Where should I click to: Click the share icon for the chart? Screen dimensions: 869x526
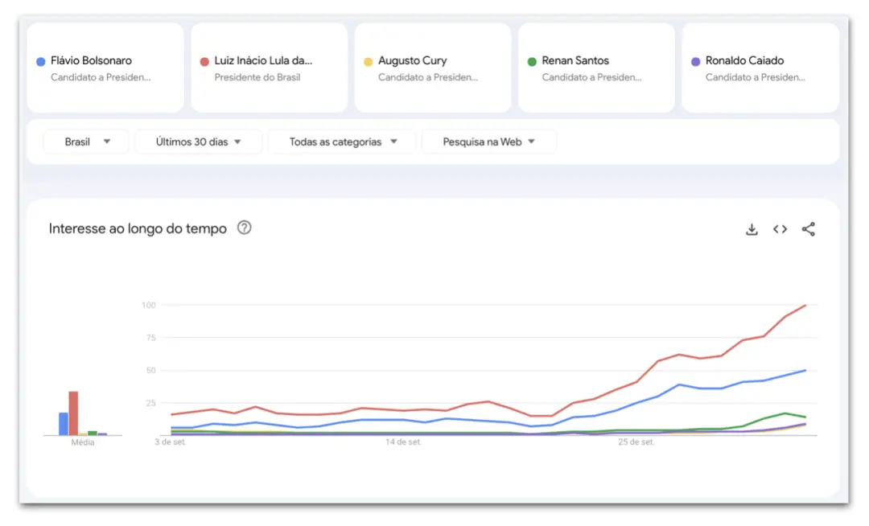[808, 229]
